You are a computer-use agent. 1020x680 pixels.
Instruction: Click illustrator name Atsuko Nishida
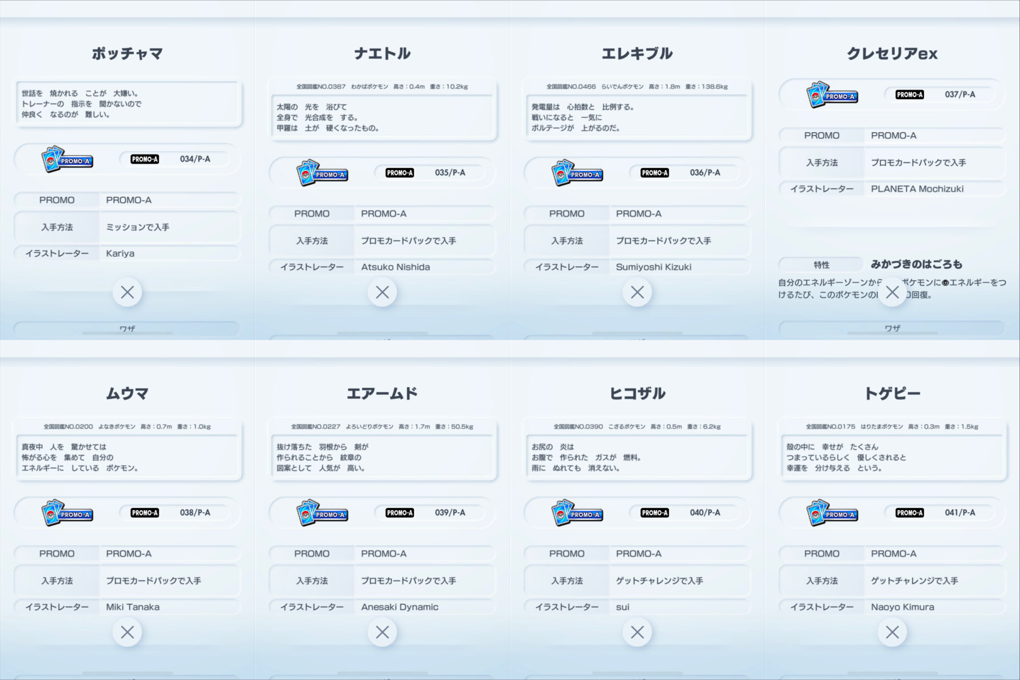395,267
